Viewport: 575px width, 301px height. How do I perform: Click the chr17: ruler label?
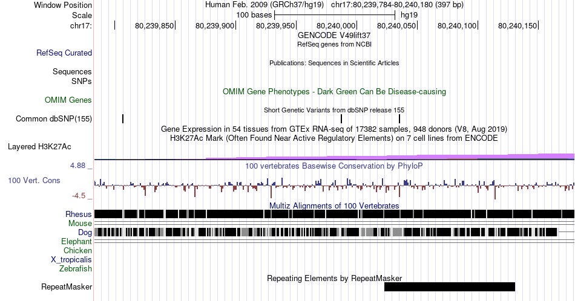(81, 25)
